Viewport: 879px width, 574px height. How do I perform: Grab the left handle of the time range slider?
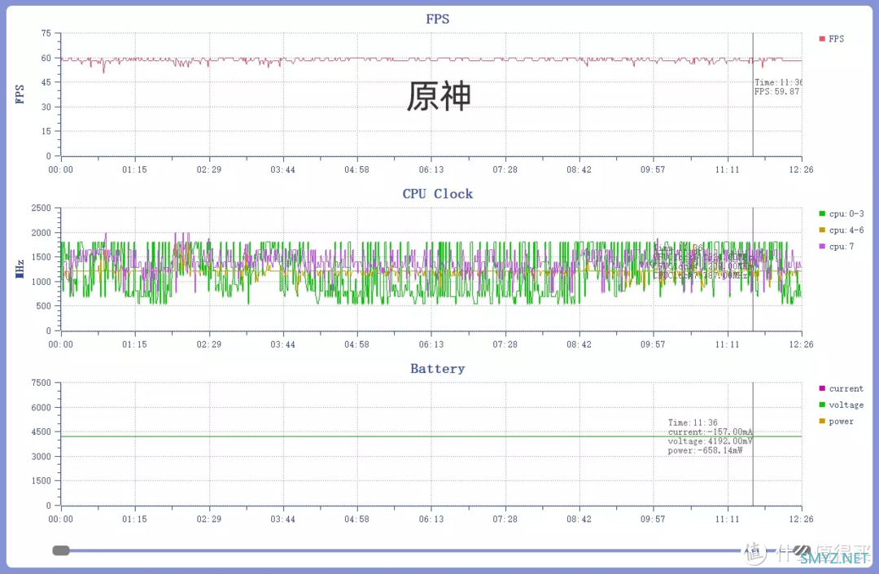point(61,550)
